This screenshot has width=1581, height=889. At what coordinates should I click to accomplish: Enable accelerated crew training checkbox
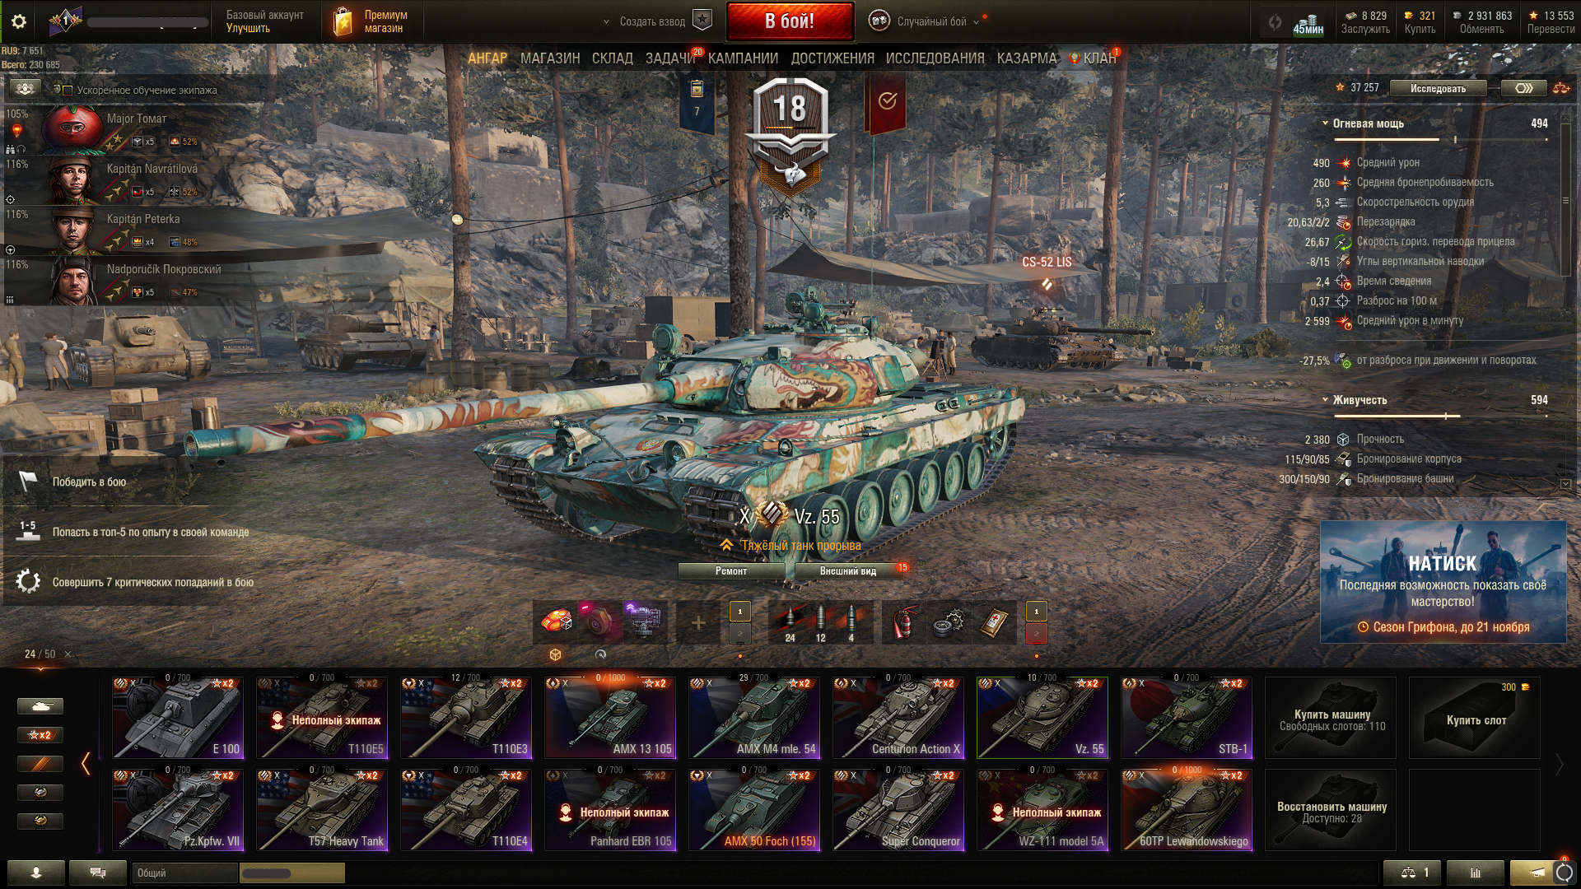click(68, 90)
